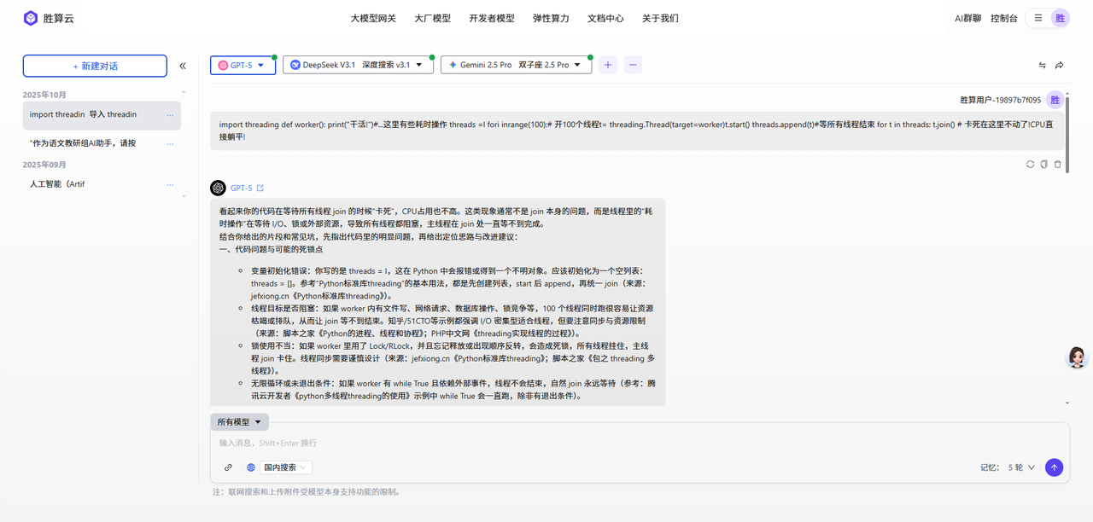Viewport: 1093px width, 522px height.
Task: Open the 大厂模型 menu
Action: tap(432, 18)
